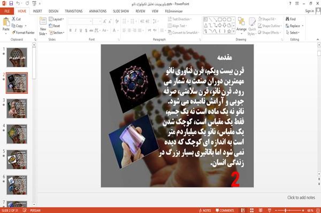The image size is (321, 213).
Task: Click the Copy command
Action: tap(17, 26)
